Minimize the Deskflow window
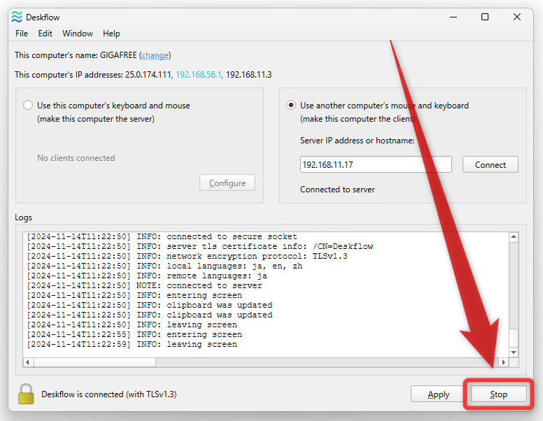This screenshot has width=543, height=421. pyautogui.click(x=453, y=17)
